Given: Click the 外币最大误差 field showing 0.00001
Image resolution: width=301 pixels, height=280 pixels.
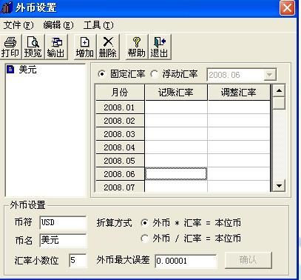Looking at the screenshot, I should pyautogui.click(x=186, y=261).
